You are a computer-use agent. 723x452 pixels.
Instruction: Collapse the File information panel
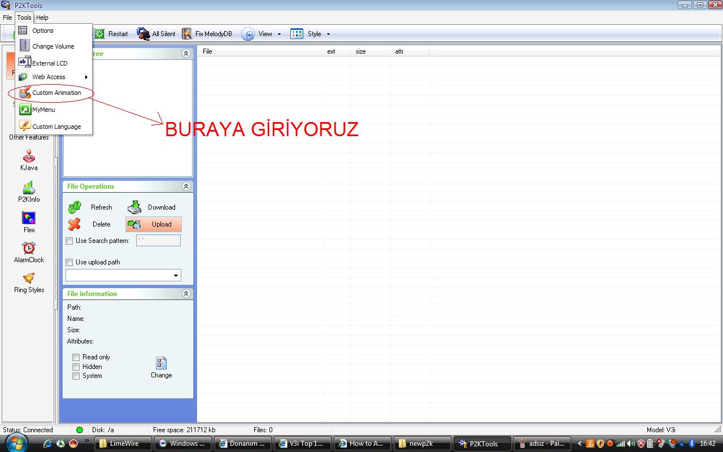tap(186, 293)
